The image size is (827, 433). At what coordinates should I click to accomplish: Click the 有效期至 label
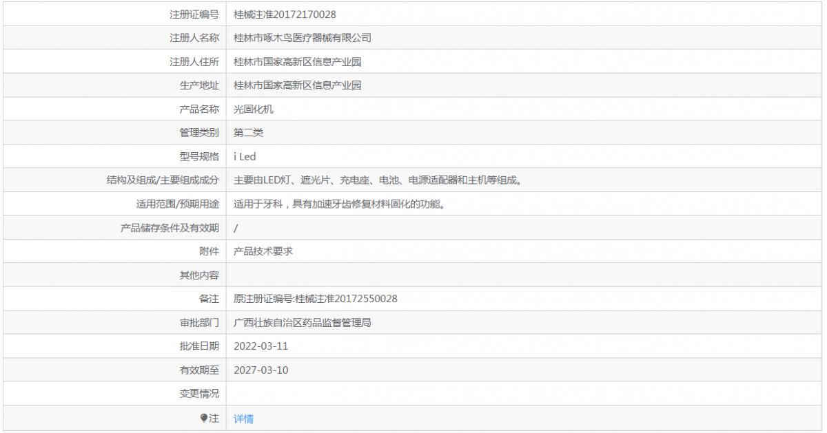click(x=199, y=370)
